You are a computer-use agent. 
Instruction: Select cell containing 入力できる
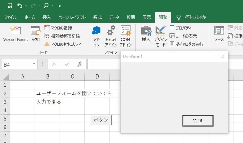coord(47,102)
